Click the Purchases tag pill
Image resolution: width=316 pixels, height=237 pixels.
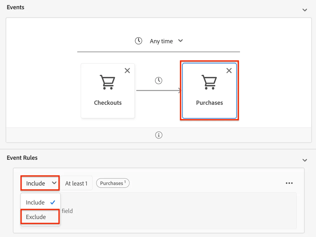point(113,183)
